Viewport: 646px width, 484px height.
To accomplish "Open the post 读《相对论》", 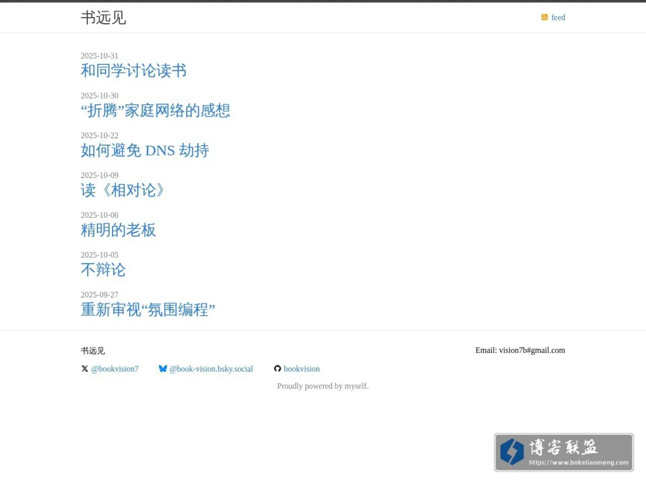I will [x=122, y=190].
